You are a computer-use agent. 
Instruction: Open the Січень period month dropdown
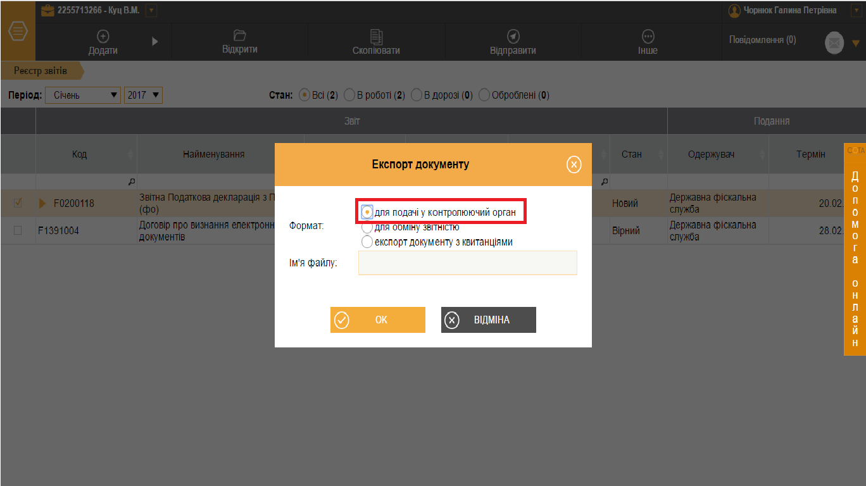coord(83,96)
